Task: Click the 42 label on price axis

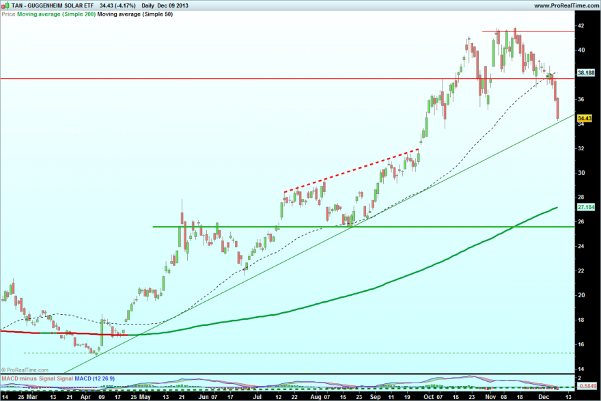Action: click(x=581, y=26)
